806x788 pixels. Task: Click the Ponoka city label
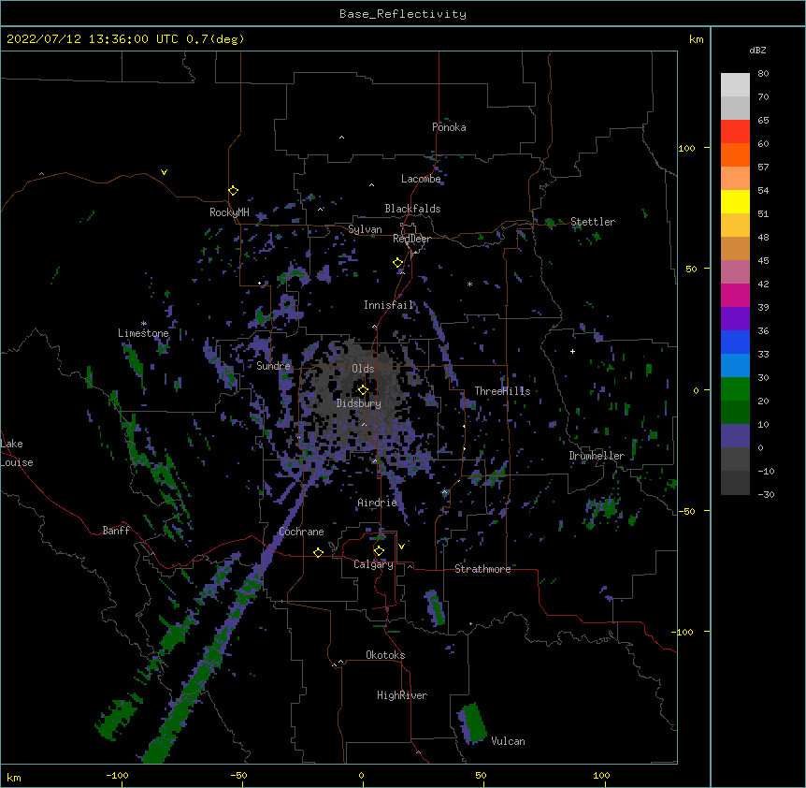(449, 127)
